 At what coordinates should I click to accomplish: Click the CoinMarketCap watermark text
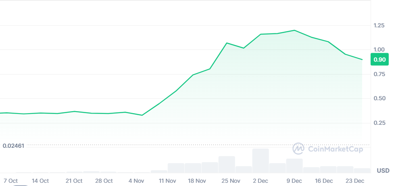(x=335, y=149)
